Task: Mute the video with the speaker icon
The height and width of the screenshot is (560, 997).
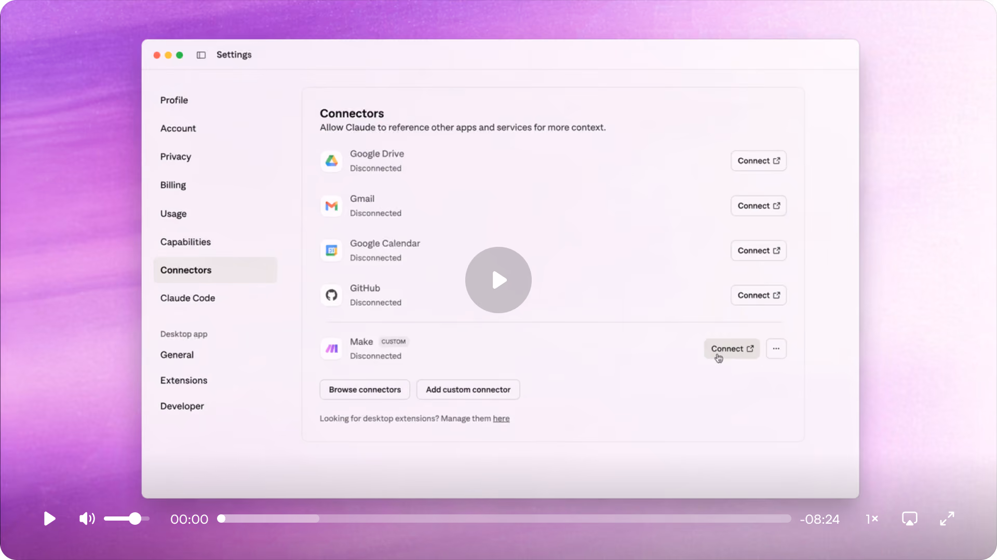Action: [87, 519]
